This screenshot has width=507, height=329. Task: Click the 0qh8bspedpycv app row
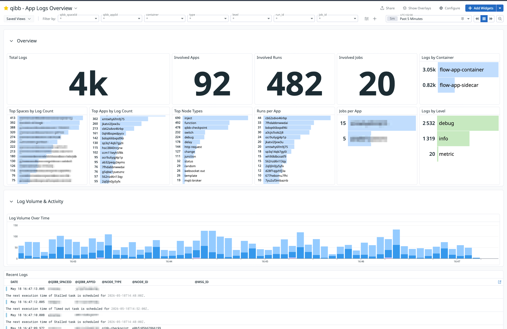click(x=129, y=133)
